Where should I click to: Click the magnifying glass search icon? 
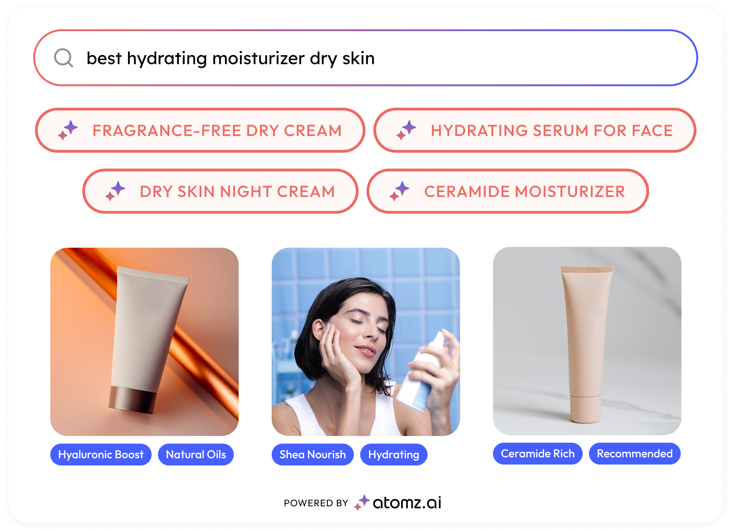[x=64, y=58]
